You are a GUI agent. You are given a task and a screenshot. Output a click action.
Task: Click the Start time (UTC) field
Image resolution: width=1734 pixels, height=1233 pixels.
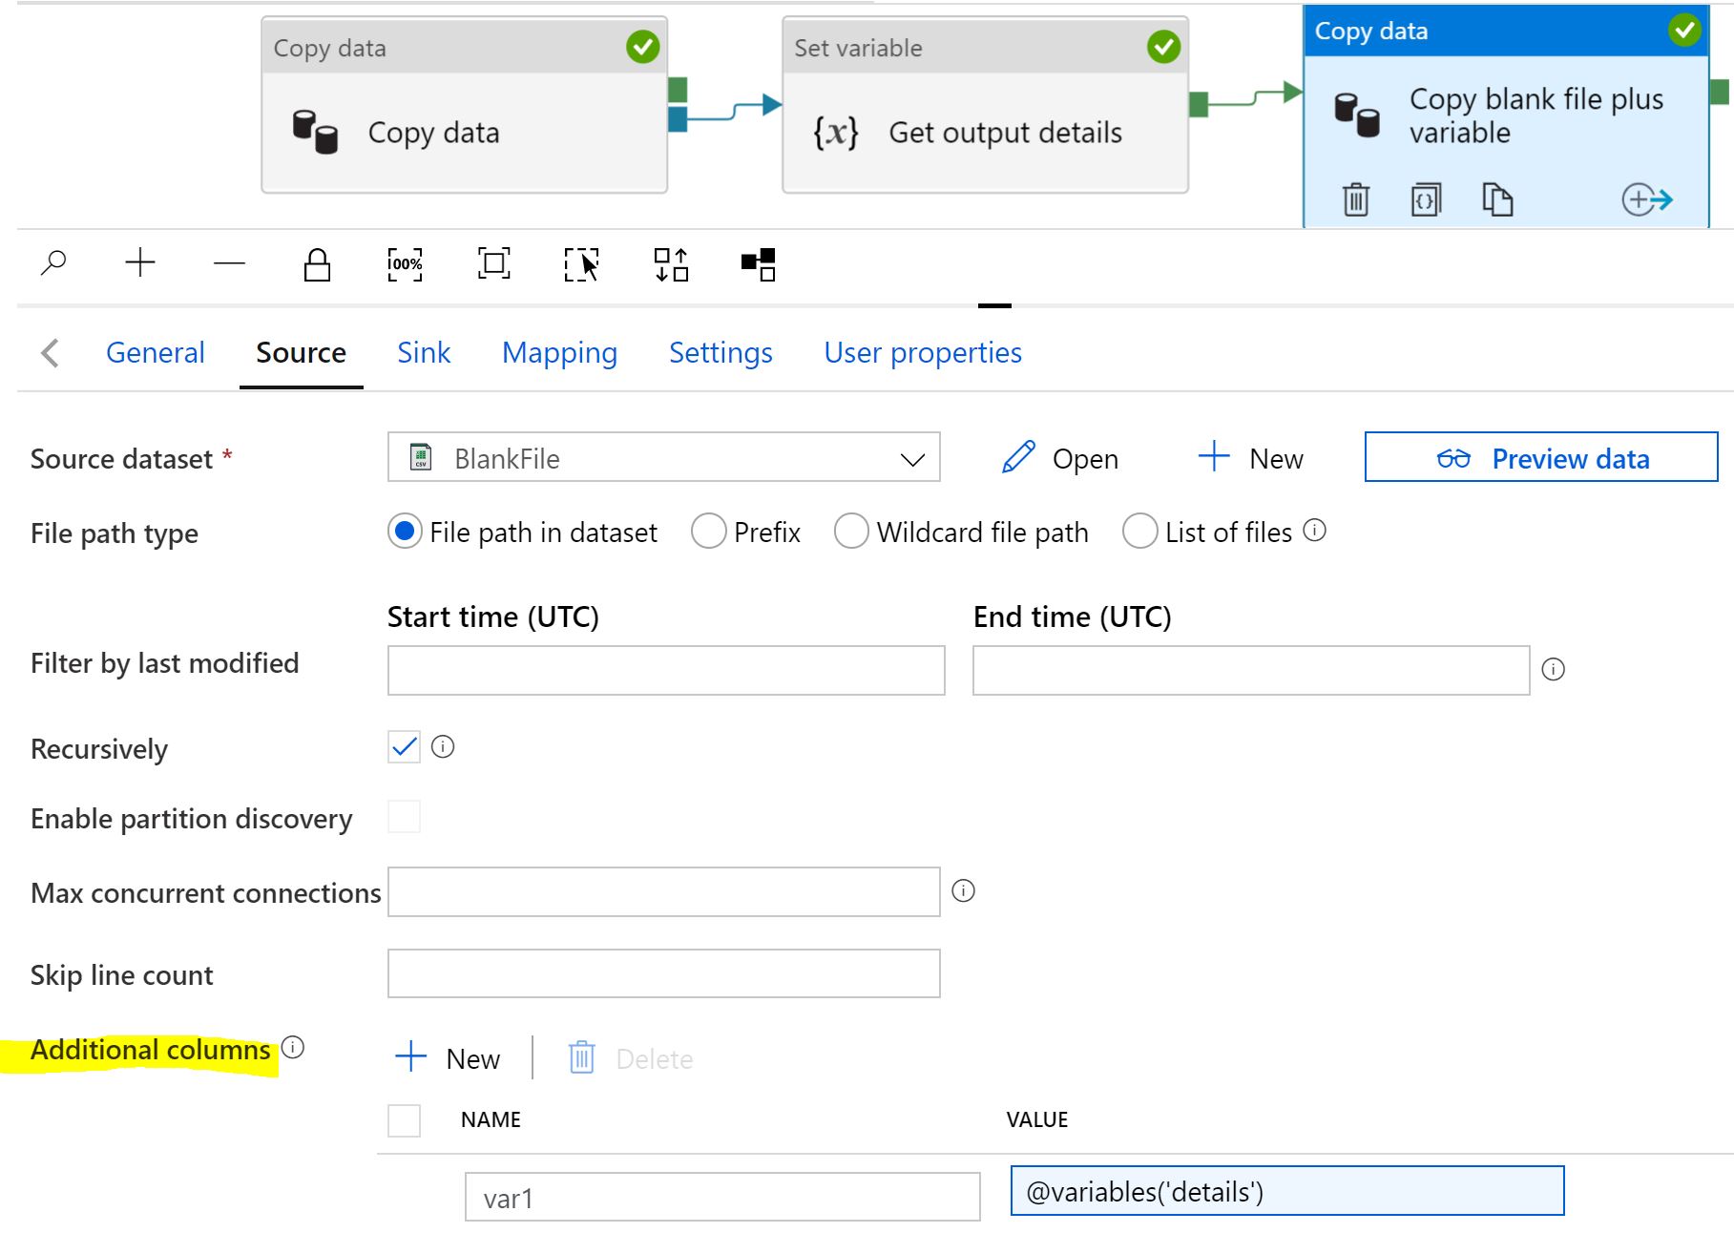pos(666,670)
